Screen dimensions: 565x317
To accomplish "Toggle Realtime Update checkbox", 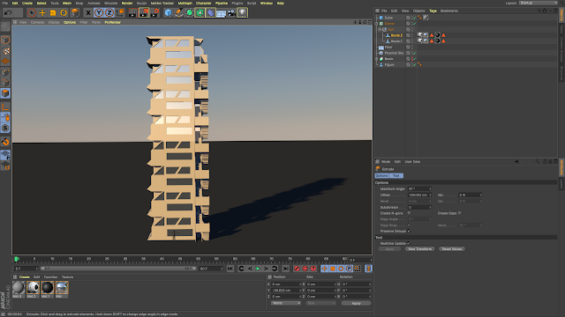I will pos(409,243).
